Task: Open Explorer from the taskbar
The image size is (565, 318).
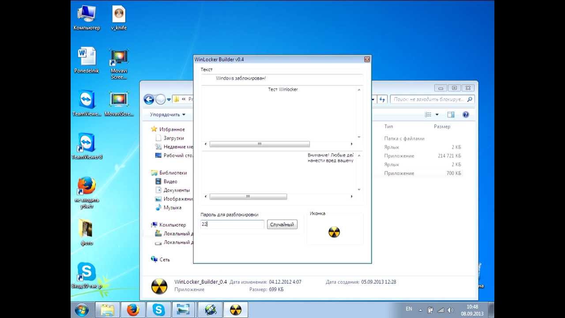Action: [108, 310]
